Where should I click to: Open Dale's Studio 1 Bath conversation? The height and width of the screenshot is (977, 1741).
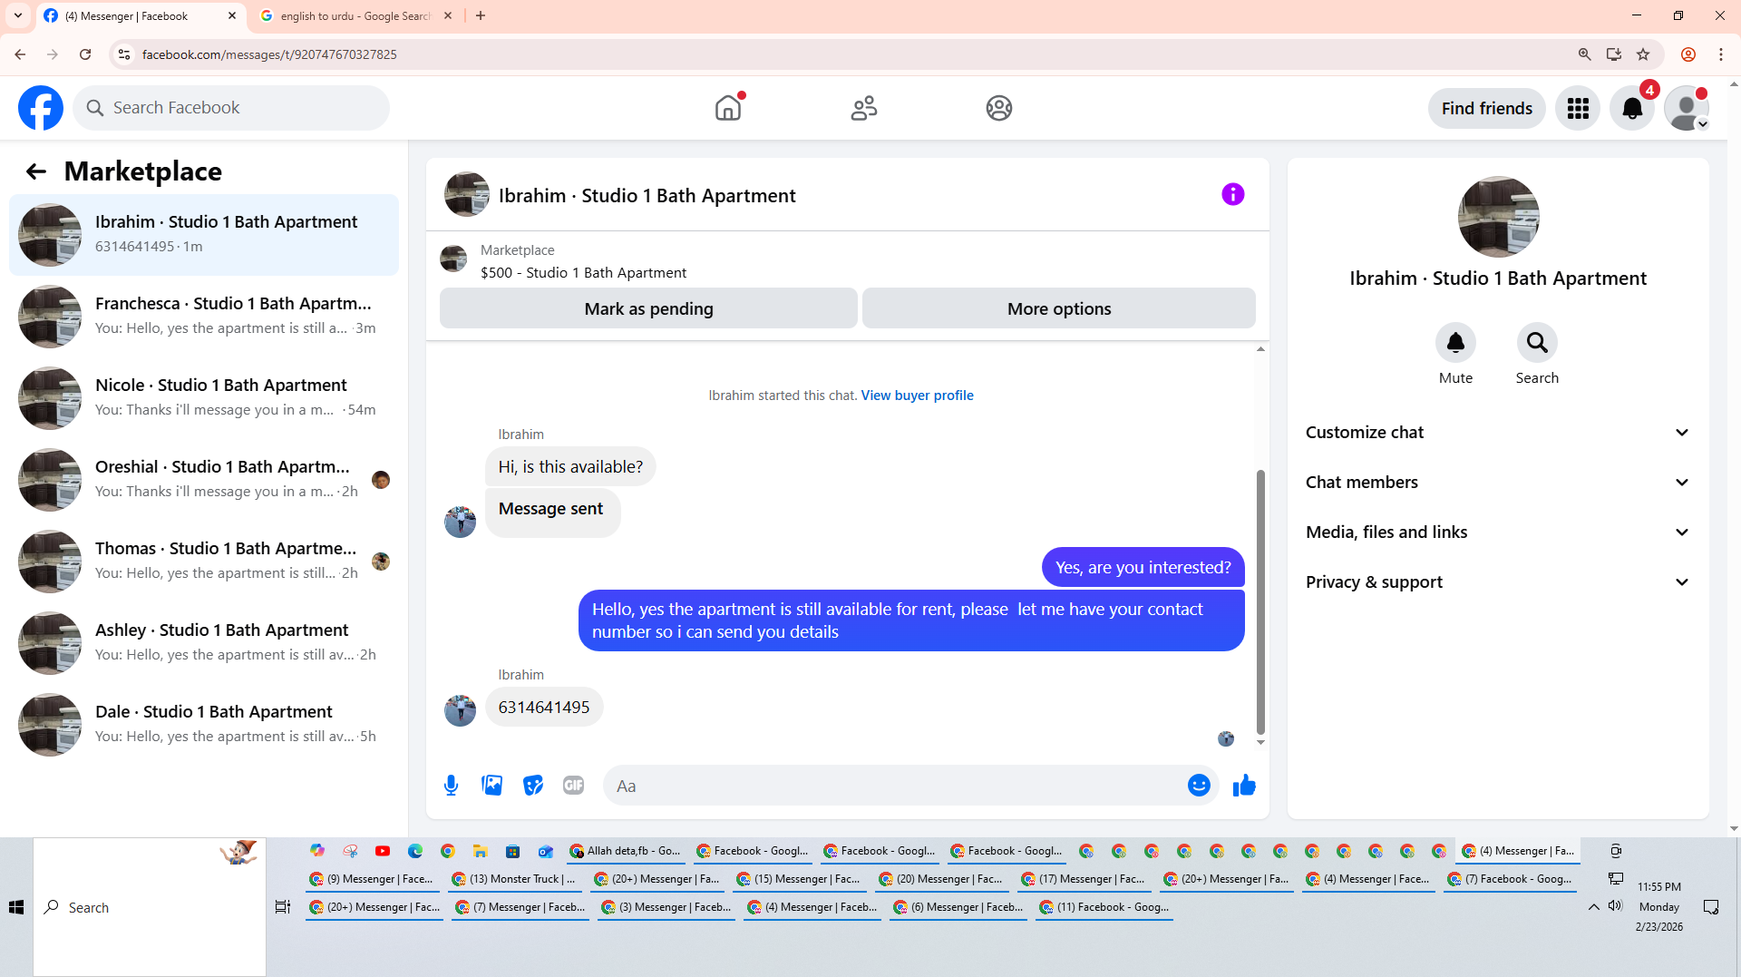204,725
